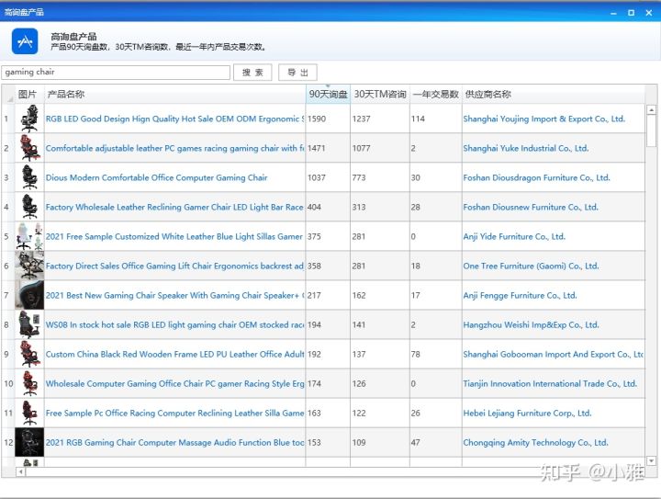The width and height of the screenshot is (661, 499).
Task: Click the blue app logo icon
Action: tap(25, 41)
